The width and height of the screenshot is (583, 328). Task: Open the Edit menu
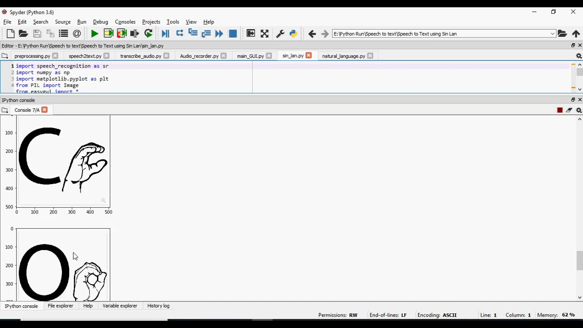tap(22, 22)
